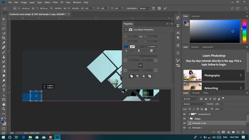Open the Fill slider dropdown
This screenshot has height=140, width=249.
(222, 109)
